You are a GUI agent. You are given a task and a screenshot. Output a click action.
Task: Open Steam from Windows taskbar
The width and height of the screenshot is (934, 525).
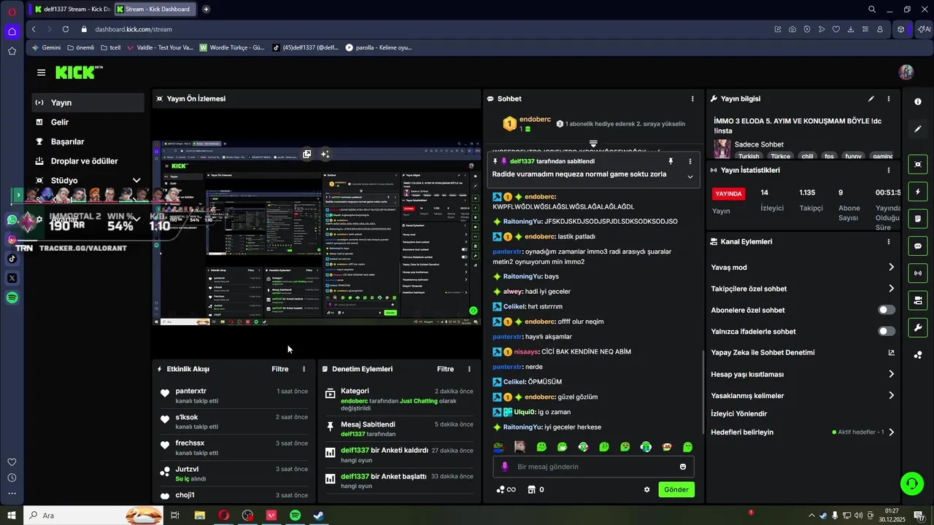319,516
